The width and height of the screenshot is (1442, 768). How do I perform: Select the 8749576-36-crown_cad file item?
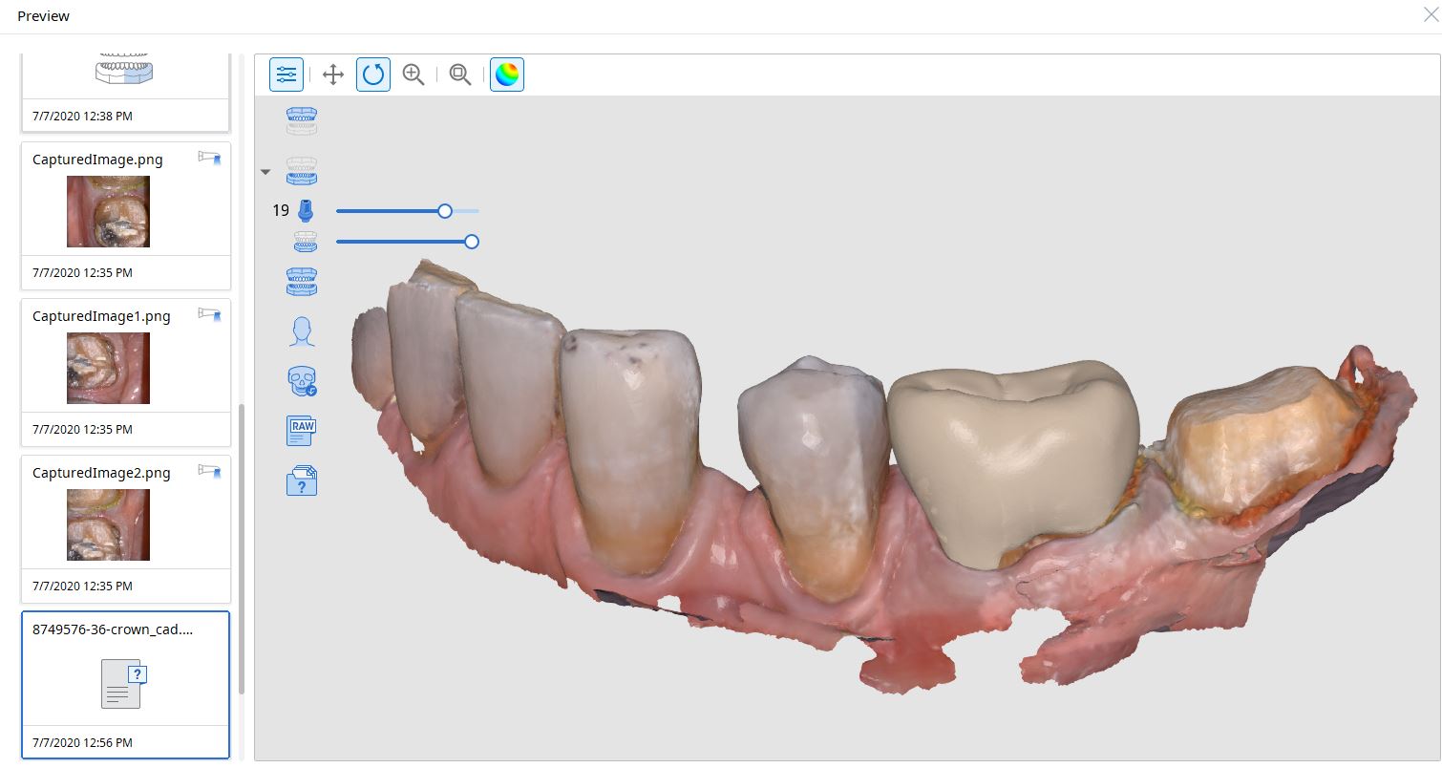click(x=125, y=683)
